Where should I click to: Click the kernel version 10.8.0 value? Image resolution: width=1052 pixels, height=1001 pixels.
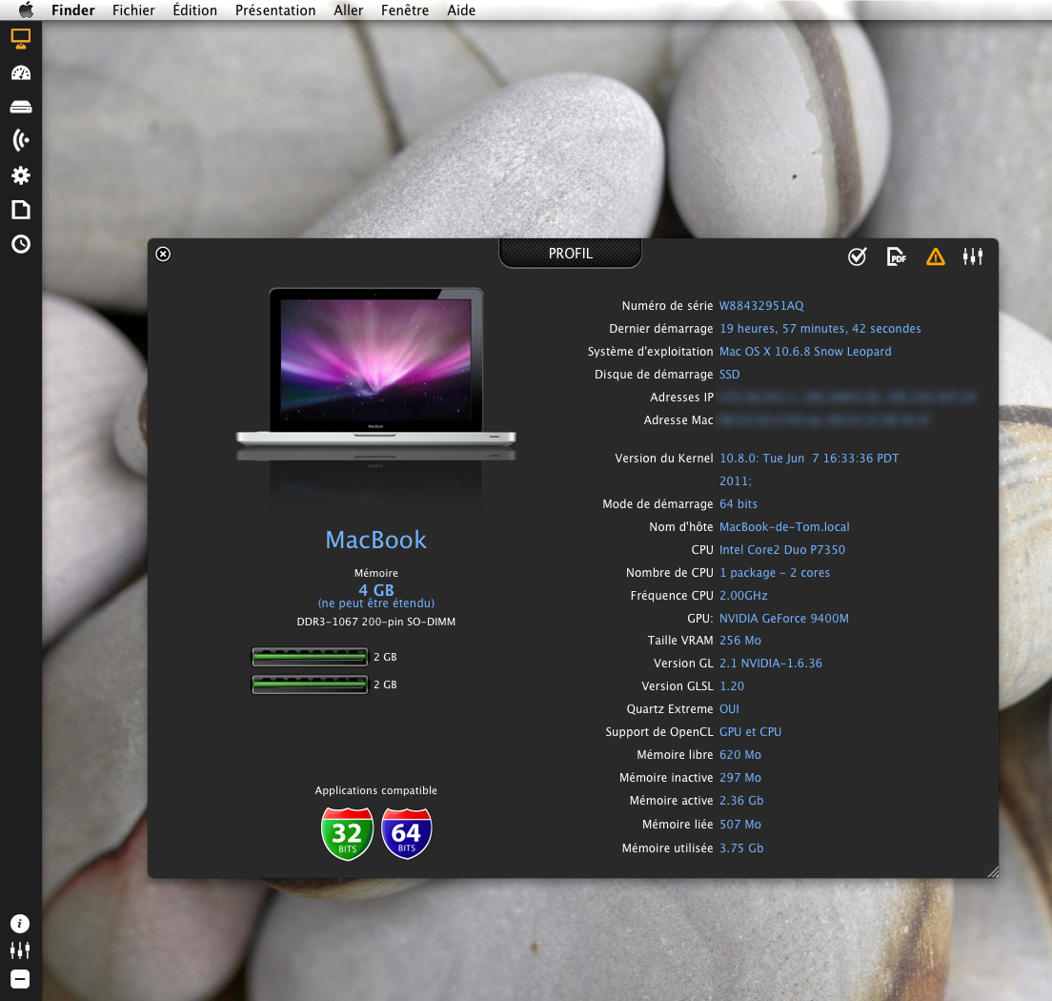(809, 469)
